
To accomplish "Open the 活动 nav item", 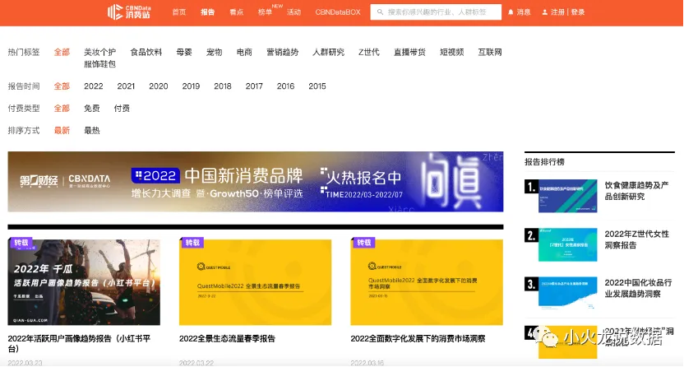I will [x=293, y=12].
